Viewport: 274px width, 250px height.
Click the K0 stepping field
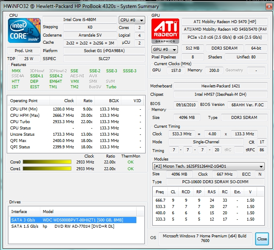[90, 27]
